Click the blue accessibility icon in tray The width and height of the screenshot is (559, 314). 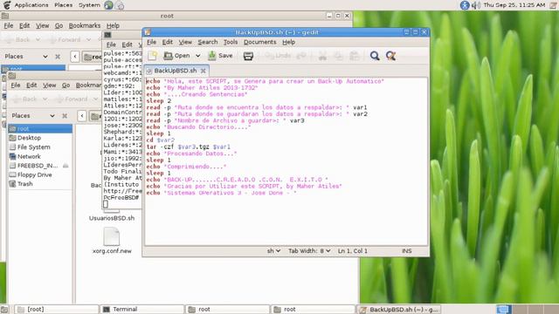coord(465,5)
